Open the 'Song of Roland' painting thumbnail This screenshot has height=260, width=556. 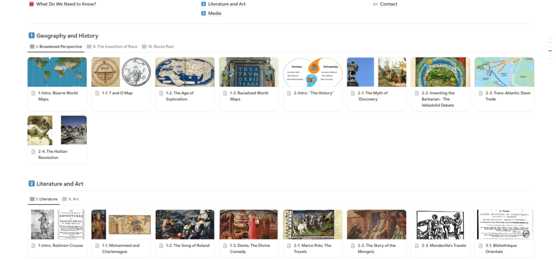click(x=185, y=224)
